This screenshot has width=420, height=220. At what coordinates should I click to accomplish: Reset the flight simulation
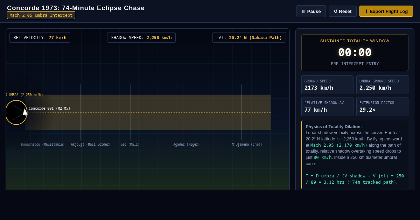[342, 11]
